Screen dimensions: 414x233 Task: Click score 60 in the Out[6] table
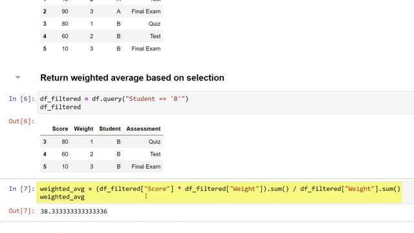(x=65, y=154)
